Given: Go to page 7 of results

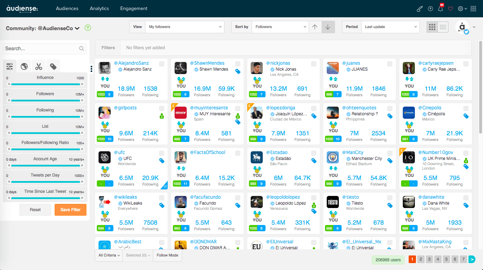Looking at the screenshot, I should coord(463,259).
